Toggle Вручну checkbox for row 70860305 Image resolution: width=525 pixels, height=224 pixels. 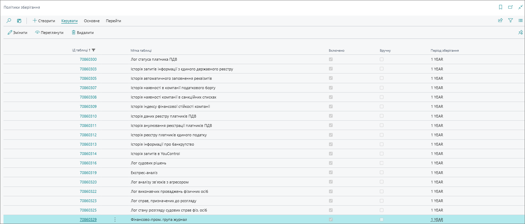382,78
